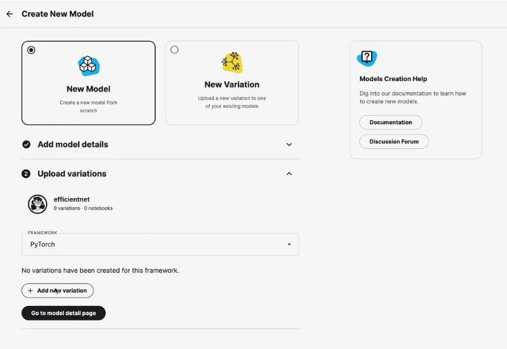Screen dimensions: 507x349
Task: Click the Add new variation button label
Action: coord(62,291)
